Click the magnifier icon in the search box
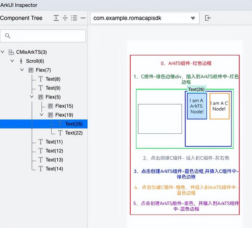This screenshot has height=228, width=252. coord(7,36)
